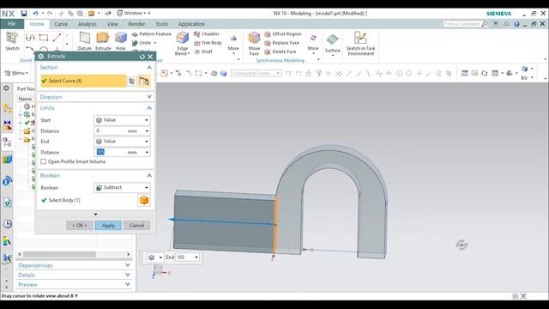This screenshot has width=549, height=309.
Task: Click the Draft tool
Action: coord(203,51)
